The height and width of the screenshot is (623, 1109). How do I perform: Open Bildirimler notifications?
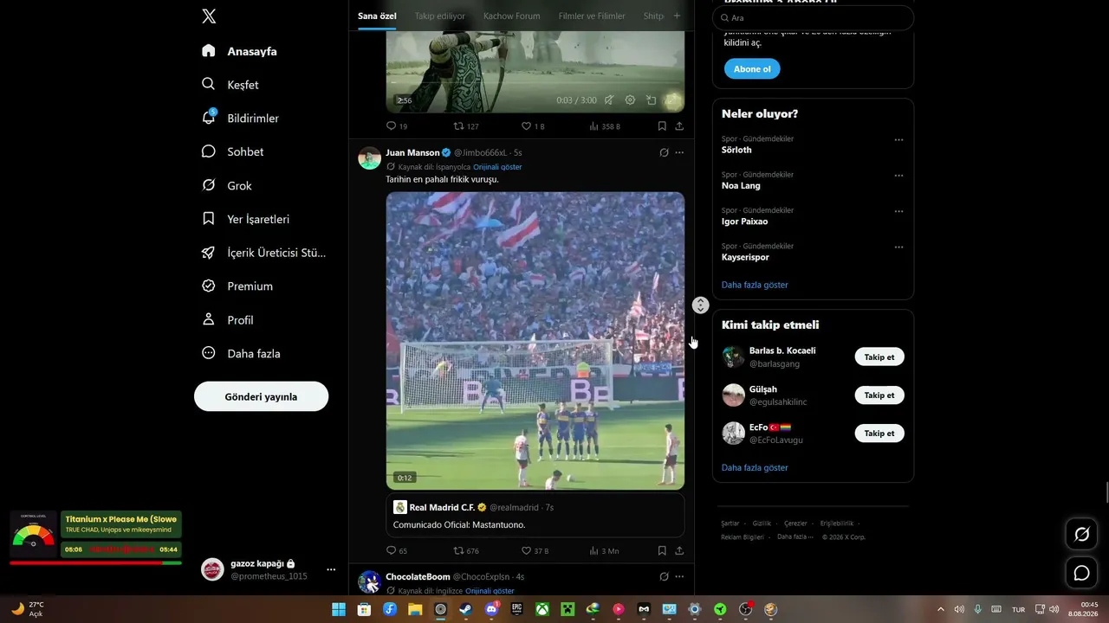tap(241, 118)
